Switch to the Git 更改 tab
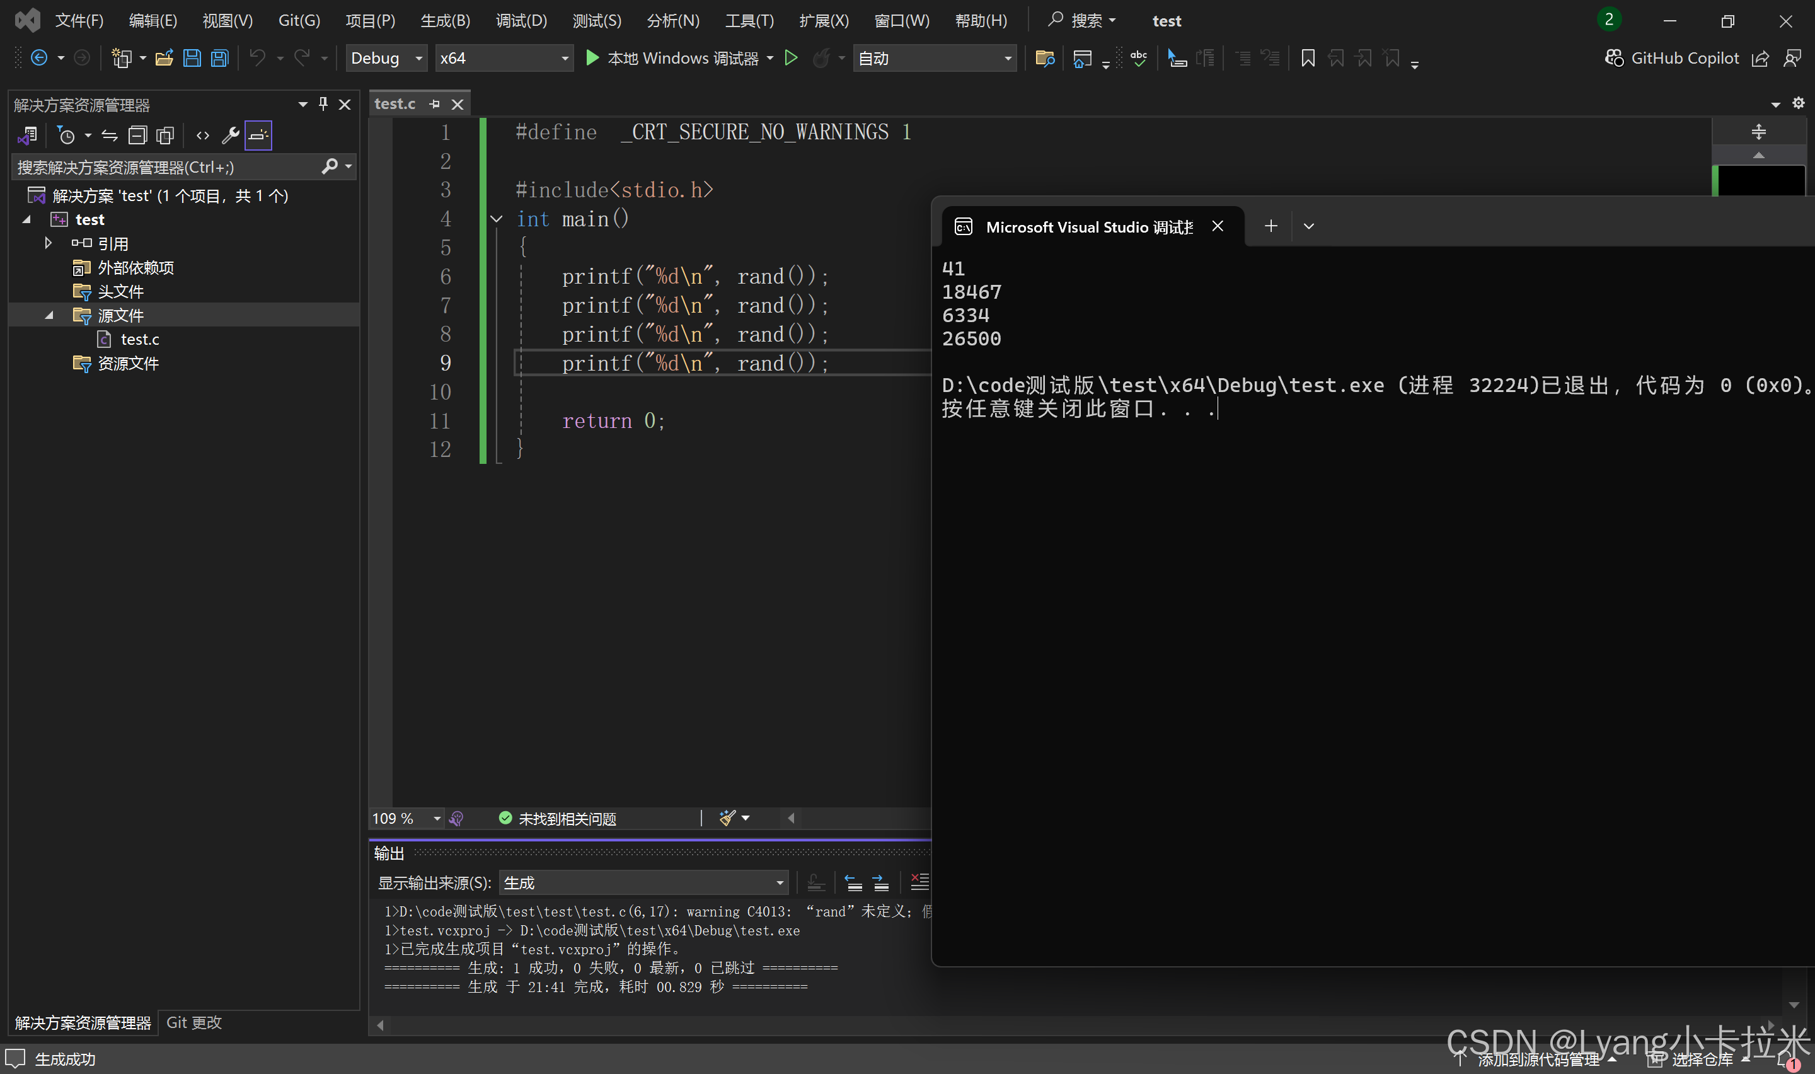 [x=194, y=1022]
